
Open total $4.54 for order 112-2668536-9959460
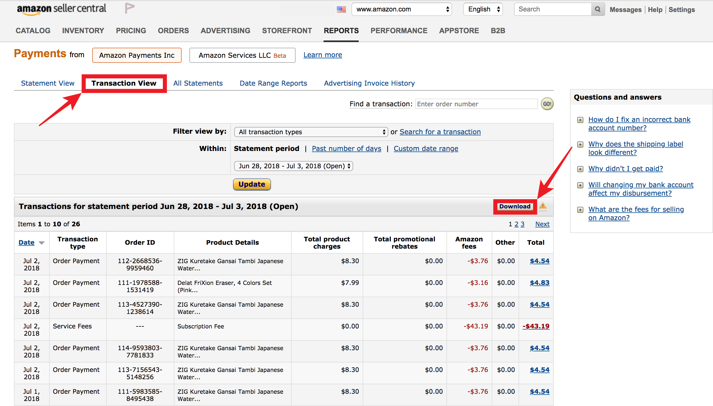click(x=539, y=261)
